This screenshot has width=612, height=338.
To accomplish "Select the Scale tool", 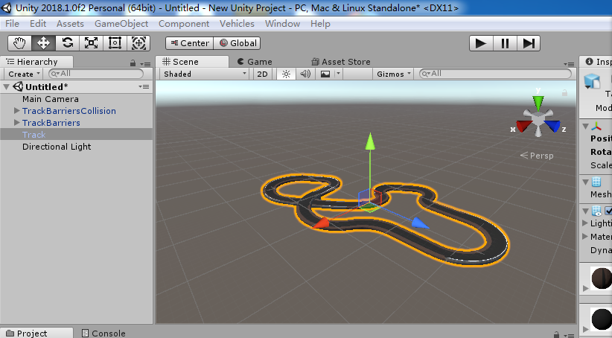I will coord(91,43).
